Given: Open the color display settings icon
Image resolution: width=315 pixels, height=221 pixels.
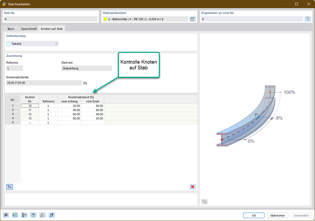Looking at the screenshot, I should click(24, 215).
